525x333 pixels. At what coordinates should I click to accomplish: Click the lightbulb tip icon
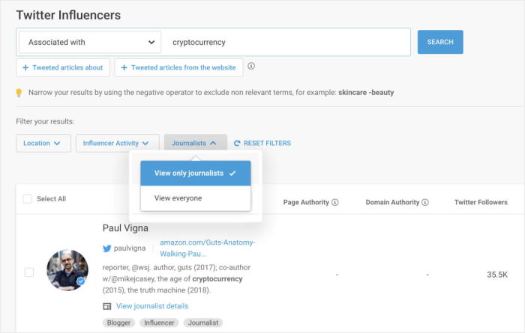[19, 93]
